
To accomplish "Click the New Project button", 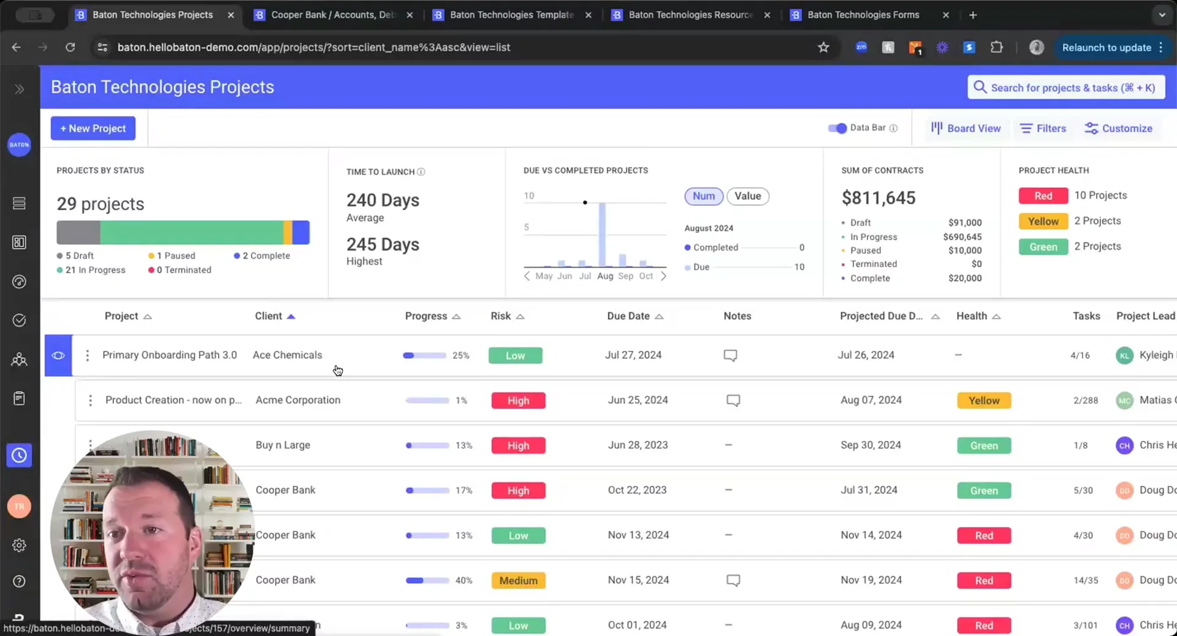I will click(93, 128).
